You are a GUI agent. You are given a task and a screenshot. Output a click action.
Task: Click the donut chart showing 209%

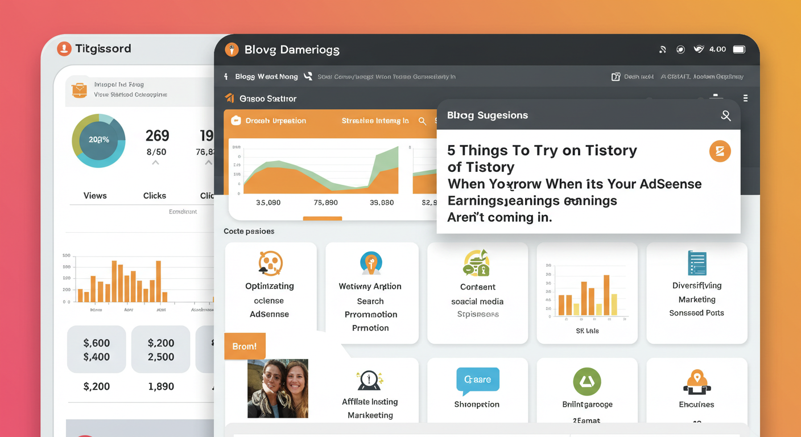tap(98, 140)
